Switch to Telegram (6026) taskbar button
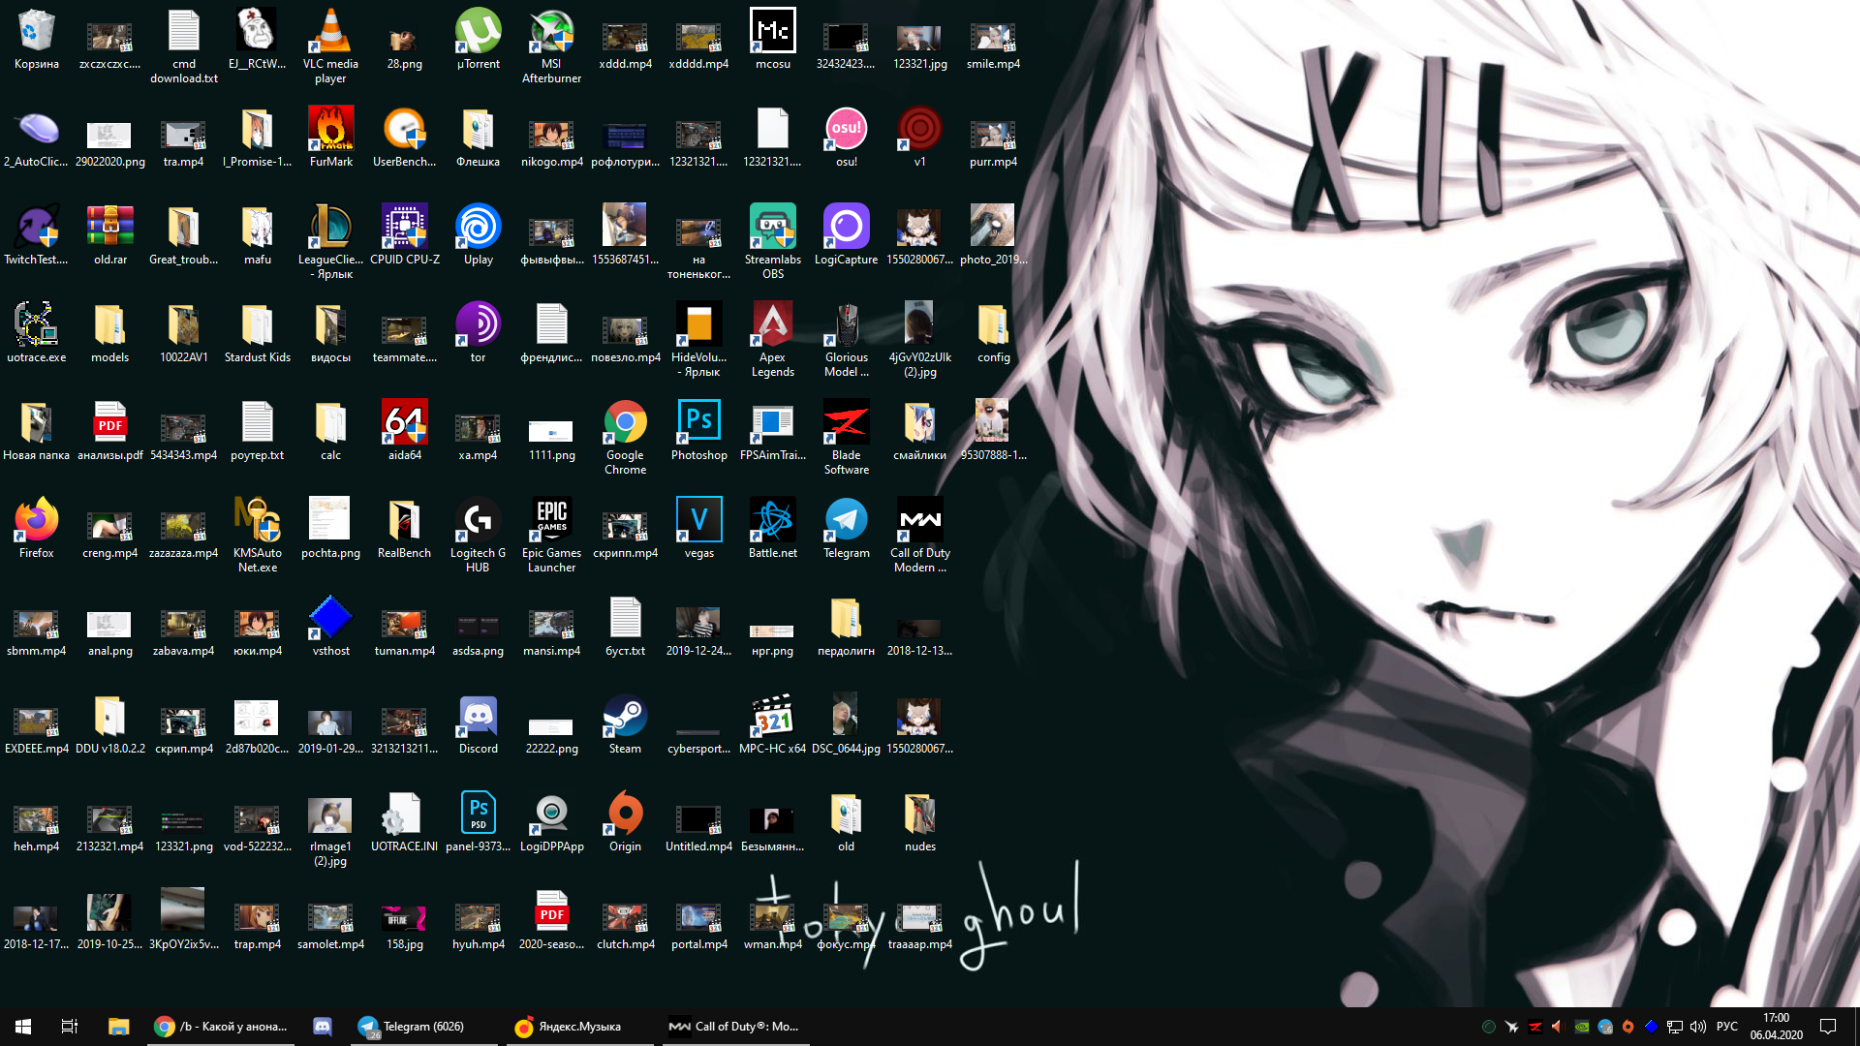 [x=422, y=1027]
